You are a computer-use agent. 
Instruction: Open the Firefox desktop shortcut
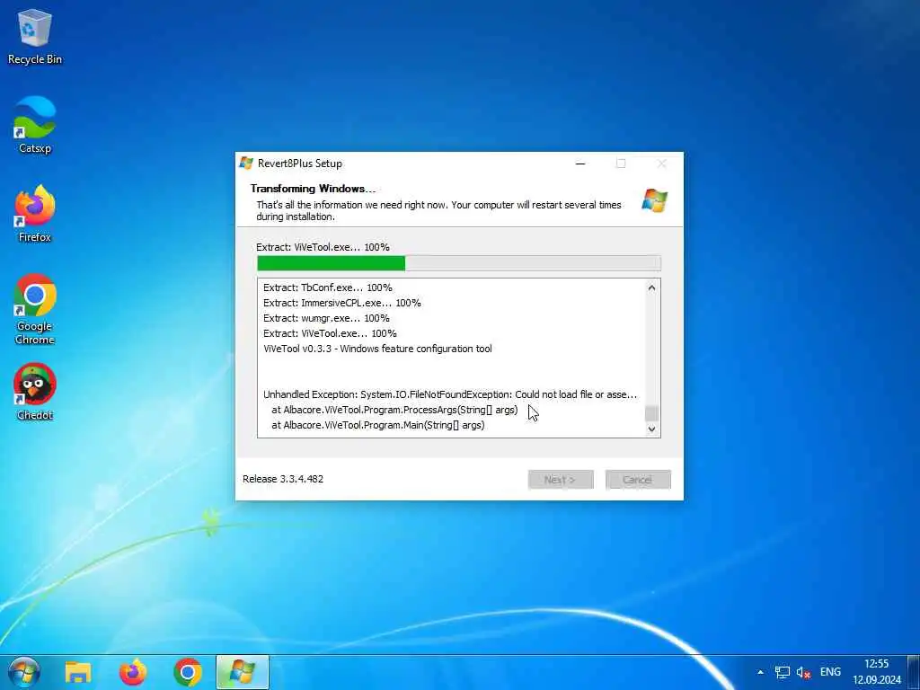[x=35, y=214]
